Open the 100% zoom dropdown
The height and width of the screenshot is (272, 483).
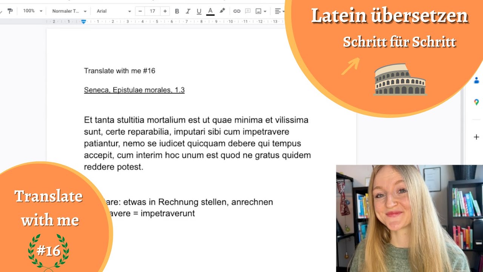coord(32,11)
